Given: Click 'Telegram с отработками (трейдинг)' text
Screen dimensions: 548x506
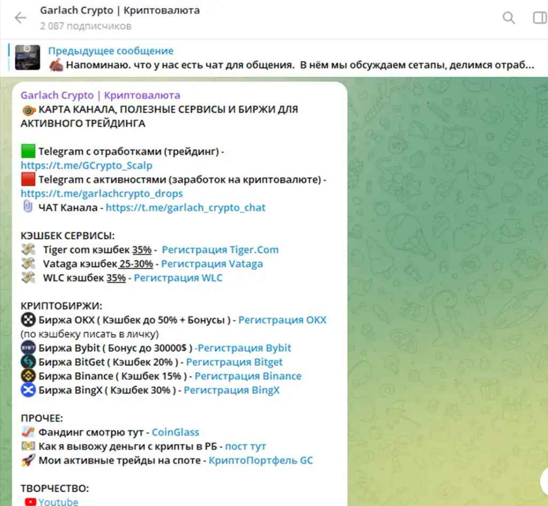Looking at the screenshot, I should pyautogui.click(x=128, y=152).
